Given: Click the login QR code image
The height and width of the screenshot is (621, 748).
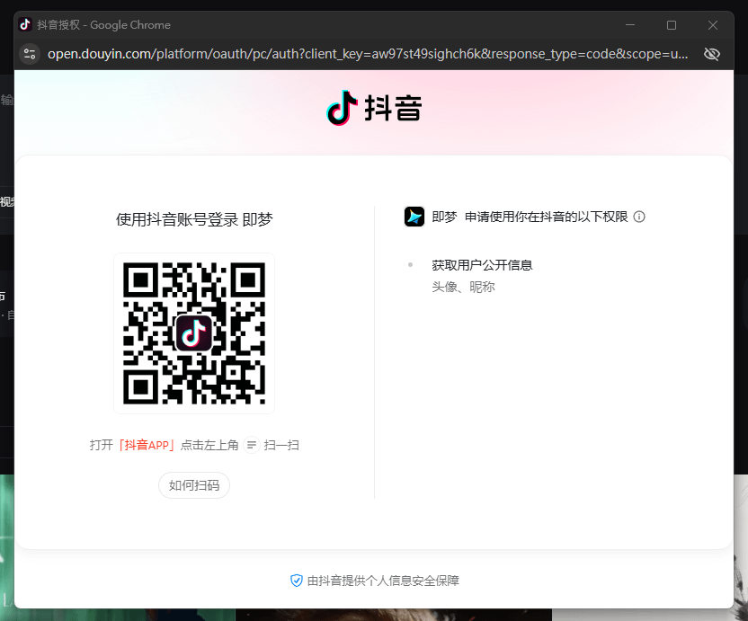Looking at the screenshot, I should click(x=194, y=333).
